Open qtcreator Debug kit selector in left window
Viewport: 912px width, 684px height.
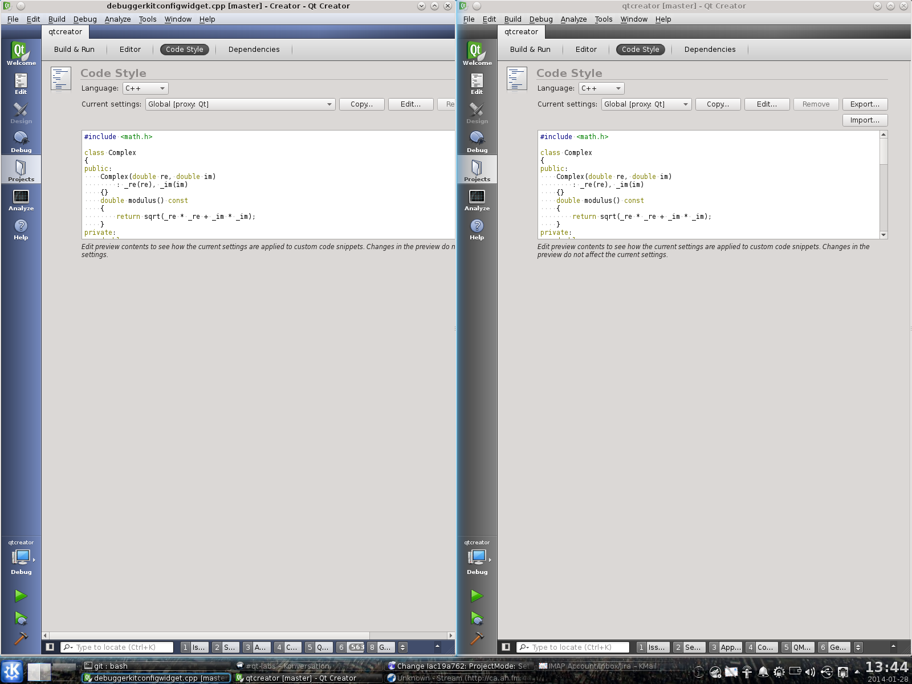coord(21,557)
